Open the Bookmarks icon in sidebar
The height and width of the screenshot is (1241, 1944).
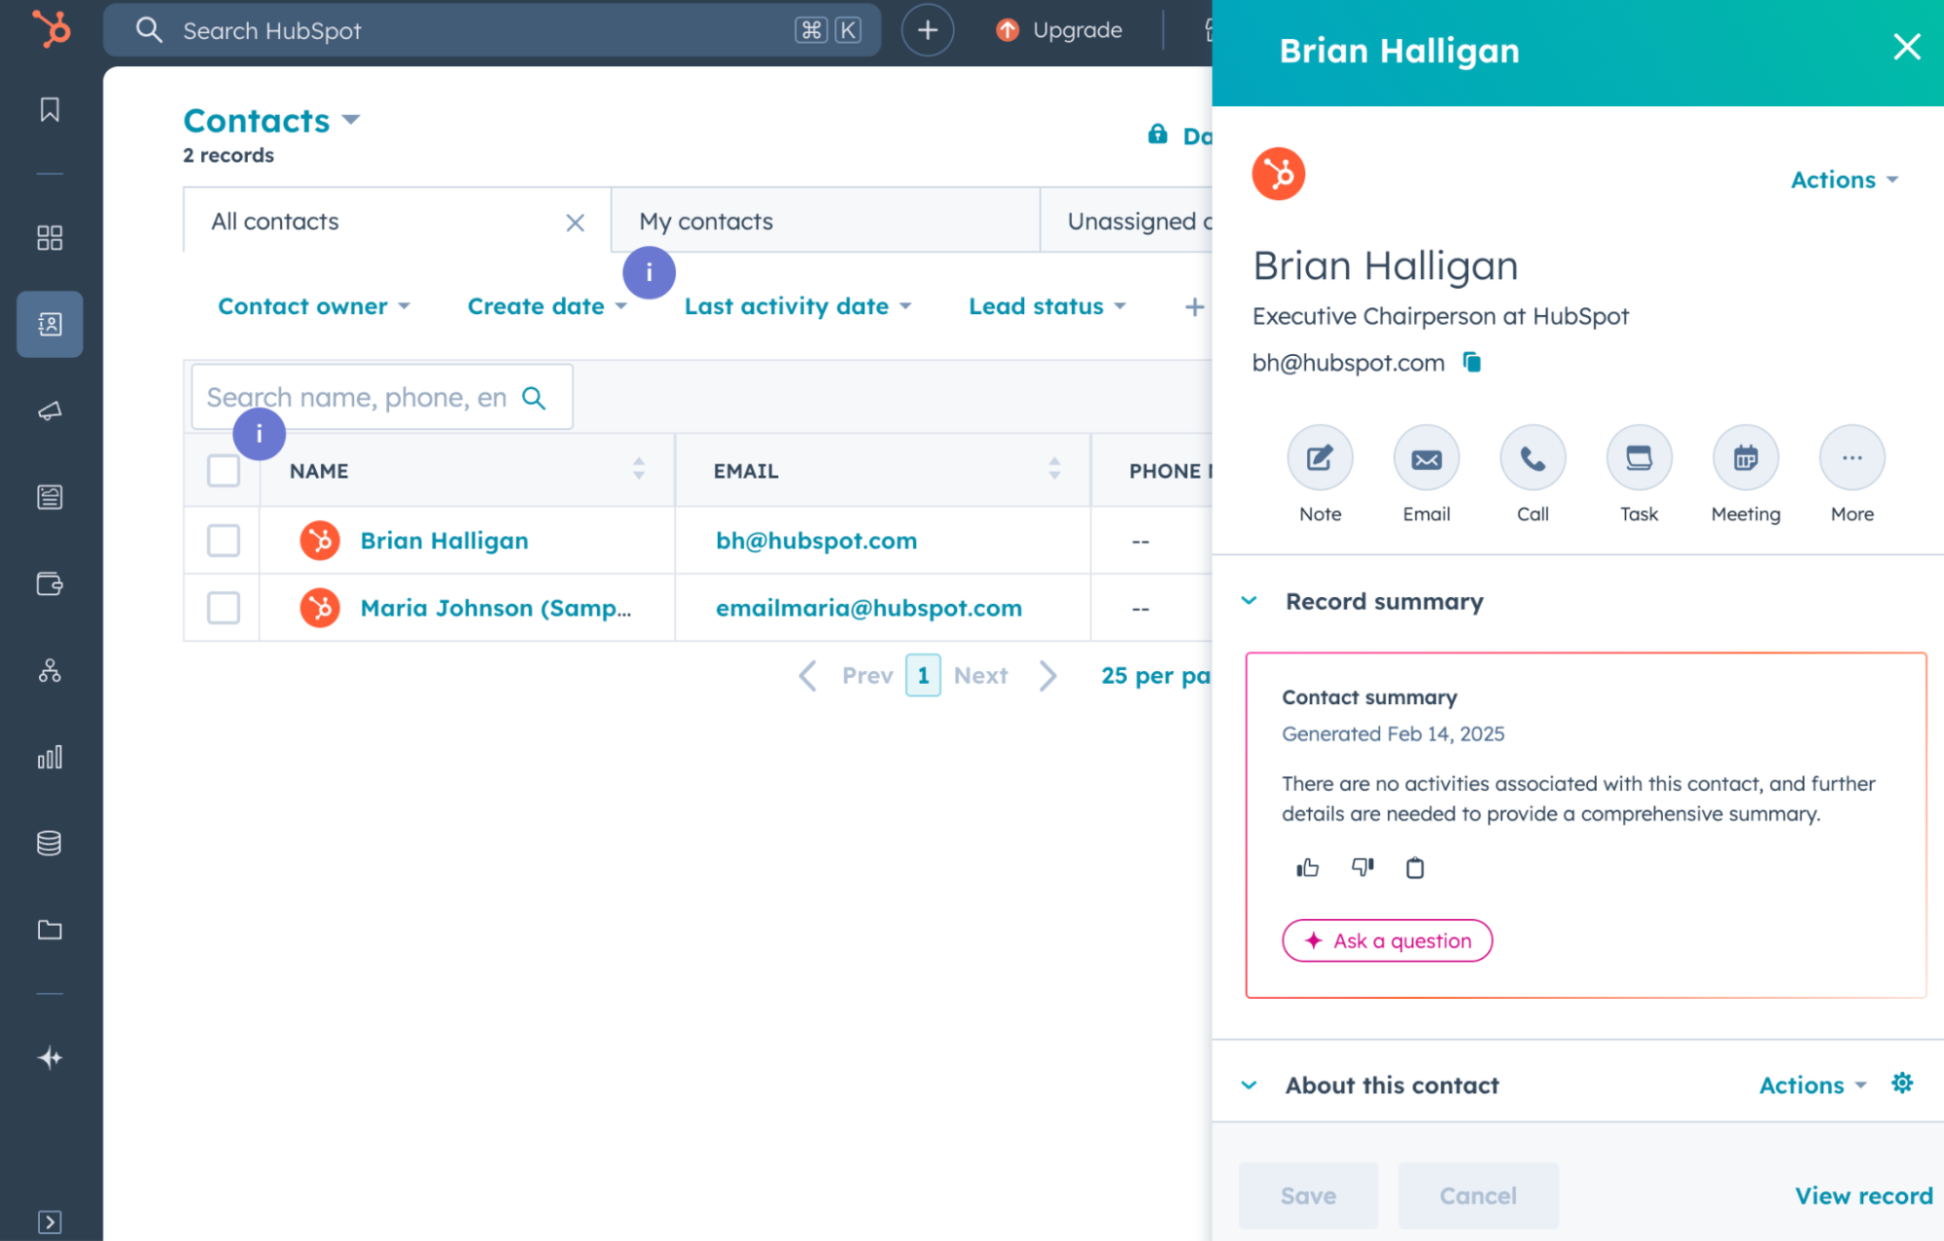coord(50,109)
